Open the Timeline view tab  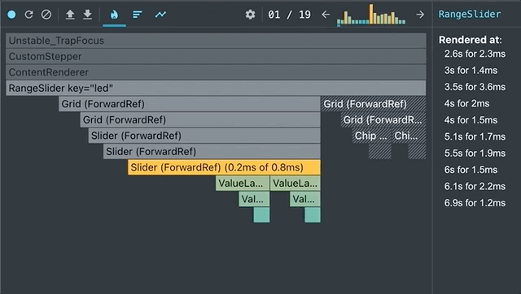tap(160, 15)
